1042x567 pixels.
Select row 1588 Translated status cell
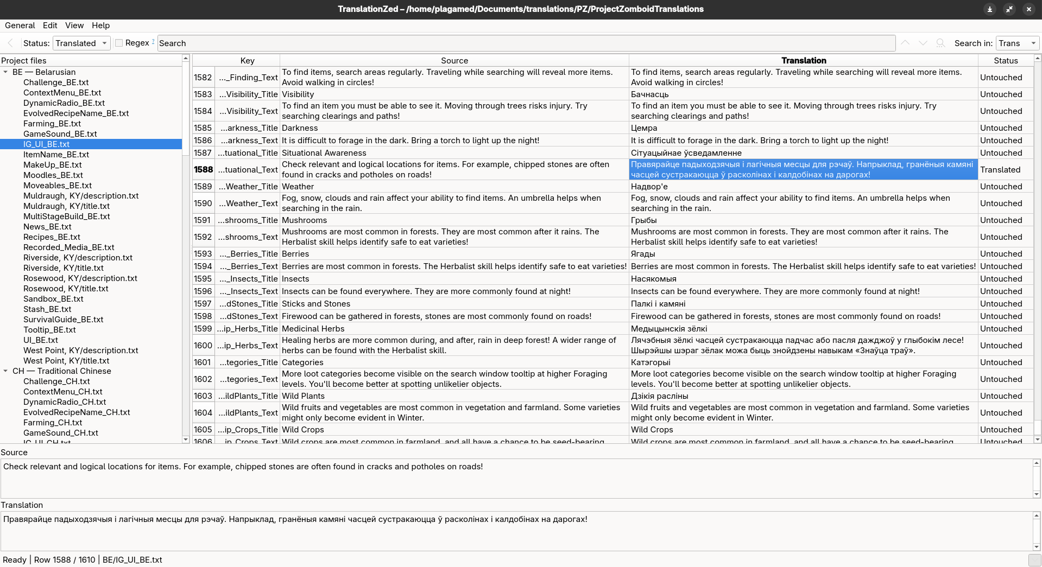[x=1006, y=170]
